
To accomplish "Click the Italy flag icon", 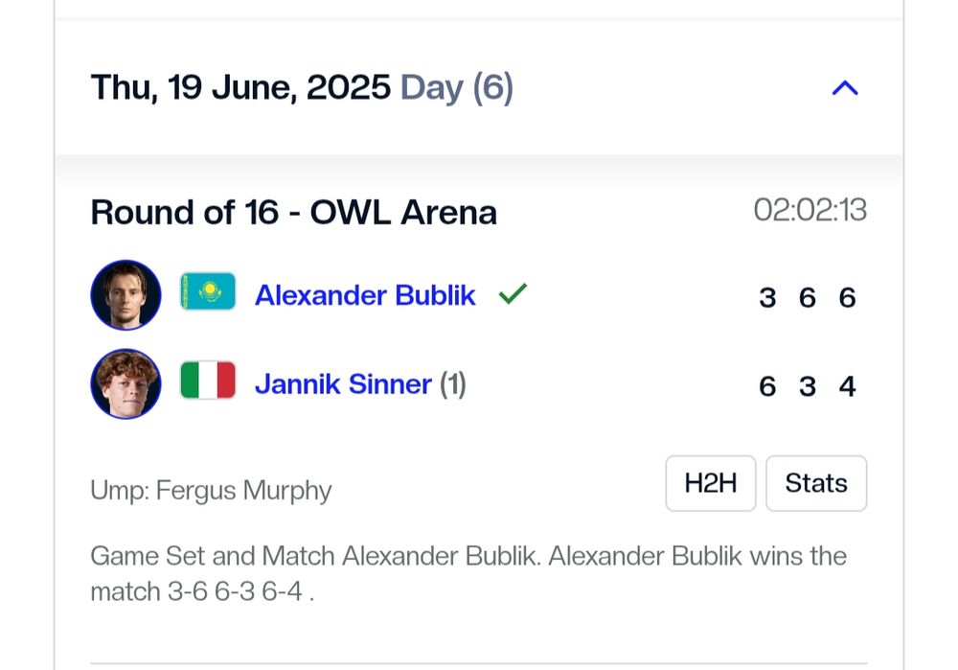I will 208,381.
